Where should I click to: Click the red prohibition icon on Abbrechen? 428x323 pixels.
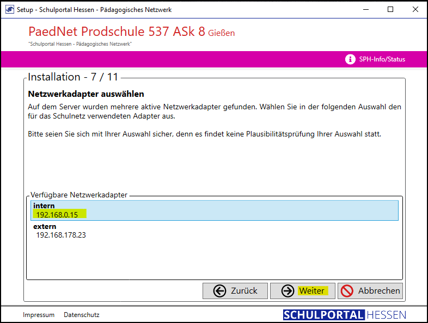pos(347,291)
